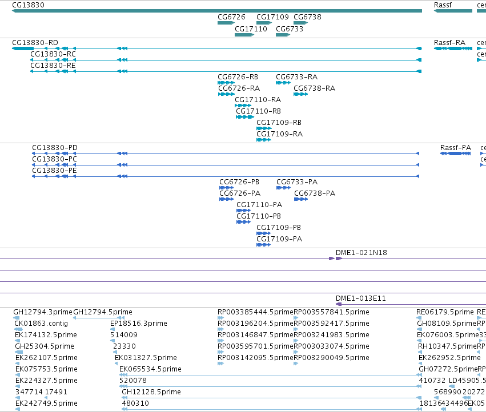
Task: Click the CG17110 gene label
Action: pyautogui.click(x=251, y=29)
